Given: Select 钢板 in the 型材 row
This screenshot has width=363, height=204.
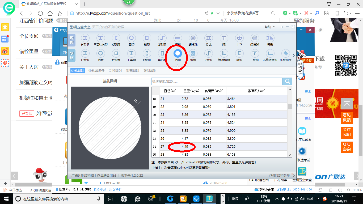Looking at the screenshot, I should click(193, 56).
